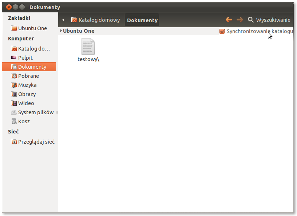Click Katalog domowy path bar button
297x216 pixels.
click(x=95, y=20)
